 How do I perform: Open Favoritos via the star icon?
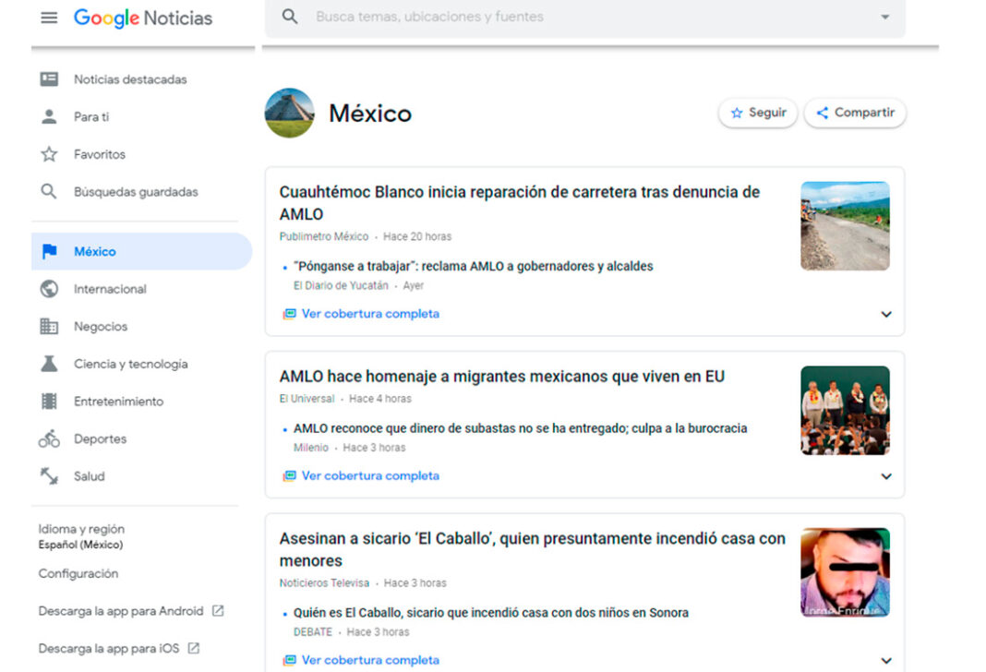(x=49, y=154)
